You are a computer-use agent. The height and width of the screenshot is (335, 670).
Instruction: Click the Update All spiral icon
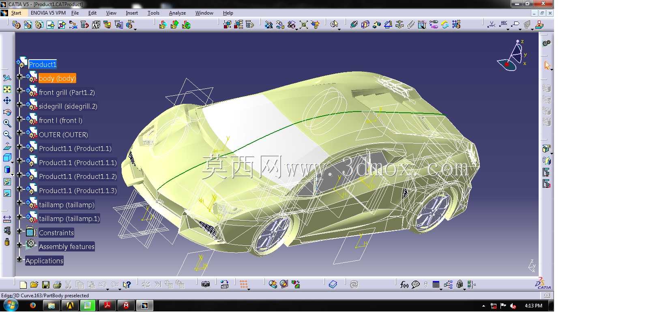click(354, 285)
